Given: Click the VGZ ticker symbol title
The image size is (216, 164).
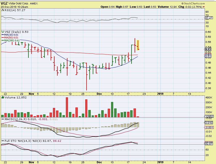Looking at the screenshot, I should (x=4, y=3).
